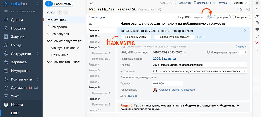
Task: Collapse the form via Свернуть link
Action: click(x=241, y=47)
